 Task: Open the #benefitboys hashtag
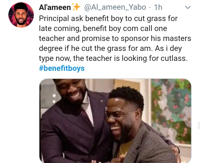tap(62, 68)
